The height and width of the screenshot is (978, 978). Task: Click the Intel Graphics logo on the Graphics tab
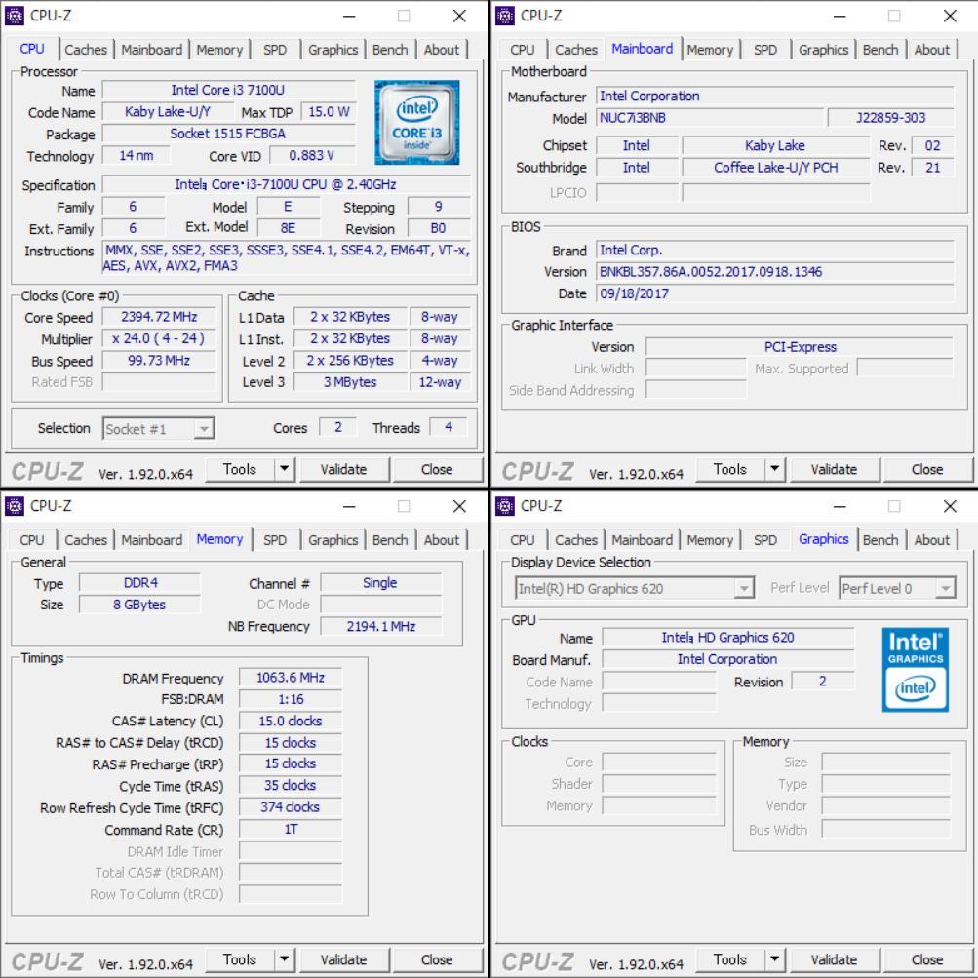(x=914, y=671)
